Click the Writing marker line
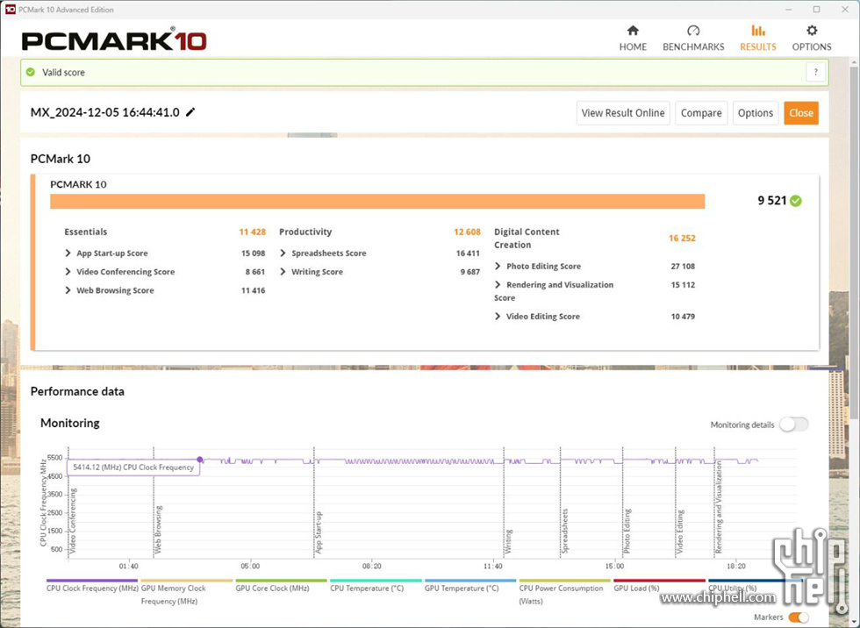The width and height of the screenshot is (860, 628). pyautogui.click(x=504, y=503)
